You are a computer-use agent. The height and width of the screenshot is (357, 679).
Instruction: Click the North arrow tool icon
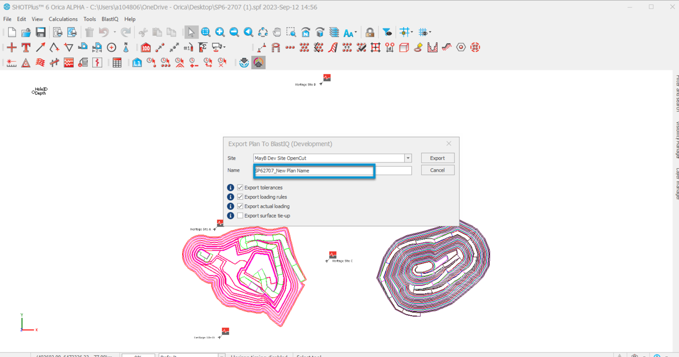[126, 47]
